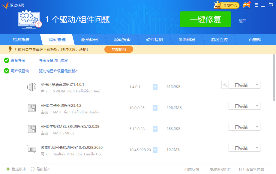This screenshot has width=276, height=174.
Task: Click the 596.2MB size value
Action: point(174,107)
